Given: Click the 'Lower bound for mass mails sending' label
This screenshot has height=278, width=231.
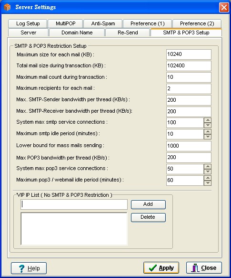Looking at the screenshot, I should (x=60, y=145).
